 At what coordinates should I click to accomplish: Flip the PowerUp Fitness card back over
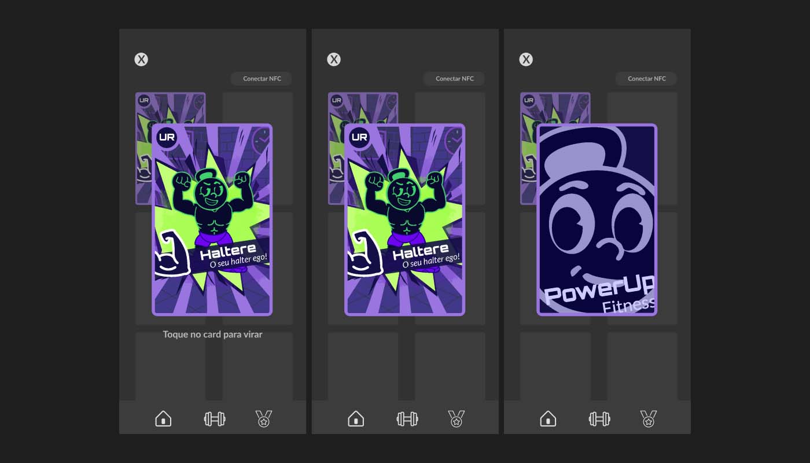coord(597,220)
